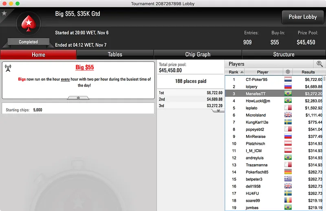Image resolution: width=326 pixels, height=211 pixels.
Task: Click CT-Poker'95's country flag
Action: 288,79
